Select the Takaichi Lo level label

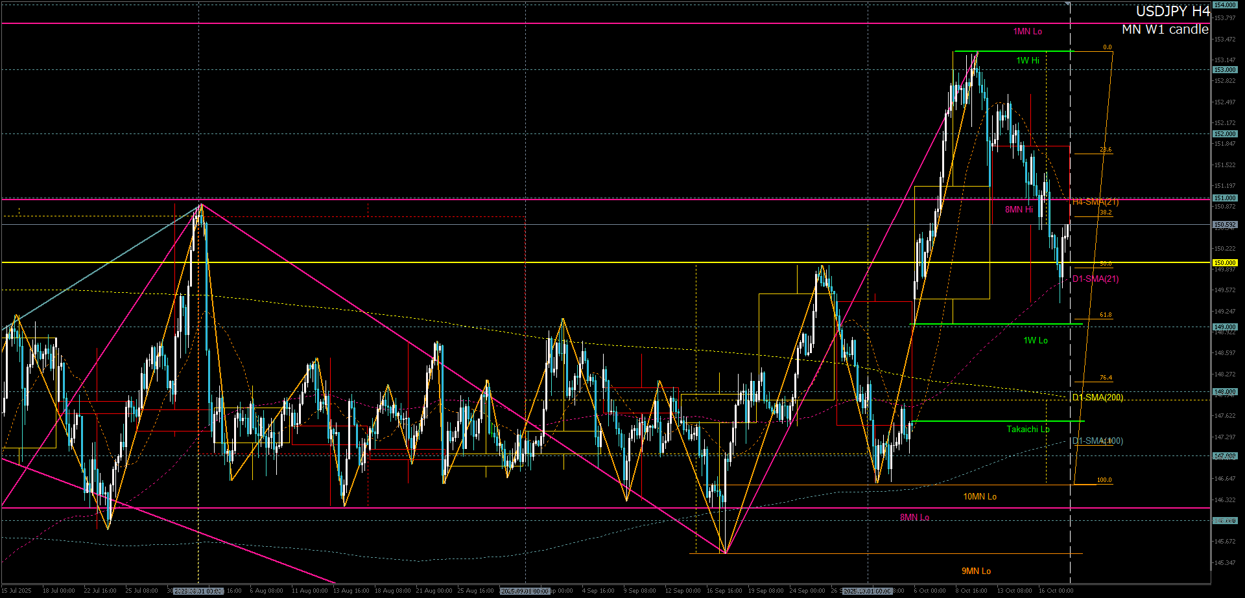(1027, 430)
